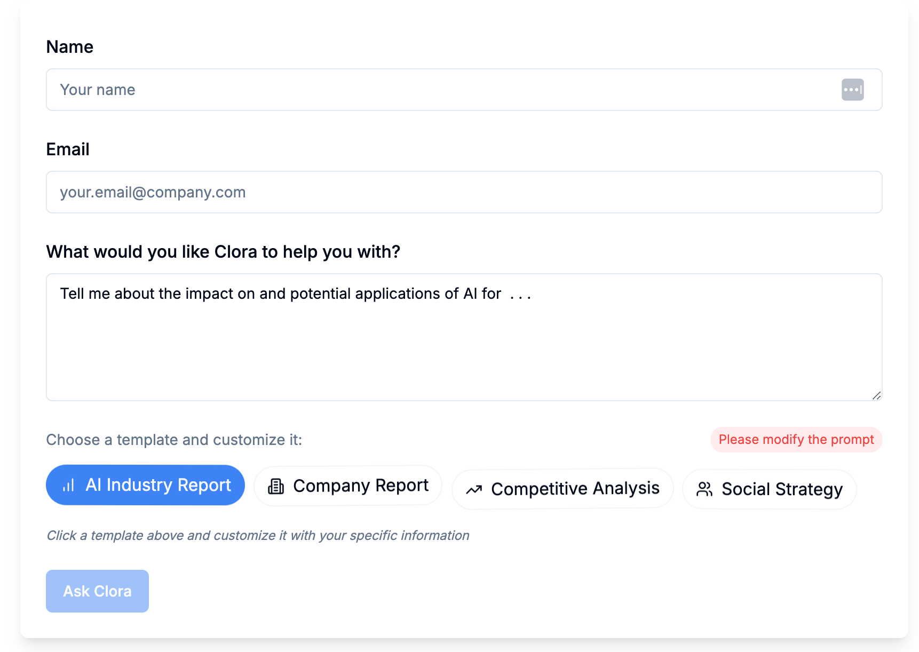919x652 pixels.
Task: Click the Please modify the prompt warning badge
Action: pyautogui.click(x=796, y=440)
